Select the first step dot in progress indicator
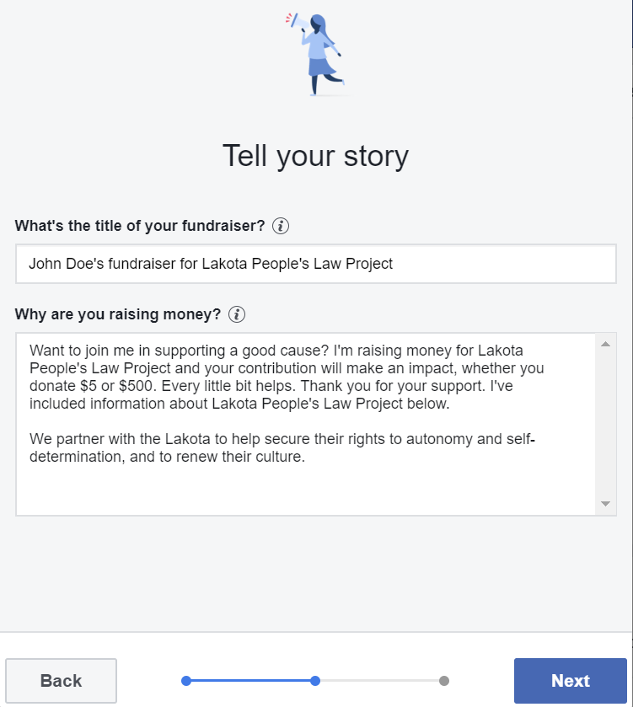The width and height of the screenshot is (633, 707). click(186, 681)
